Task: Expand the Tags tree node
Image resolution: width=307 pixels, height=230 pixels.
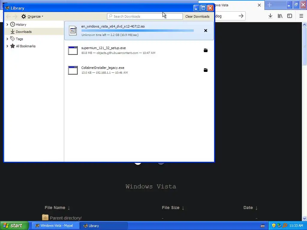Action: coord(7,39)
